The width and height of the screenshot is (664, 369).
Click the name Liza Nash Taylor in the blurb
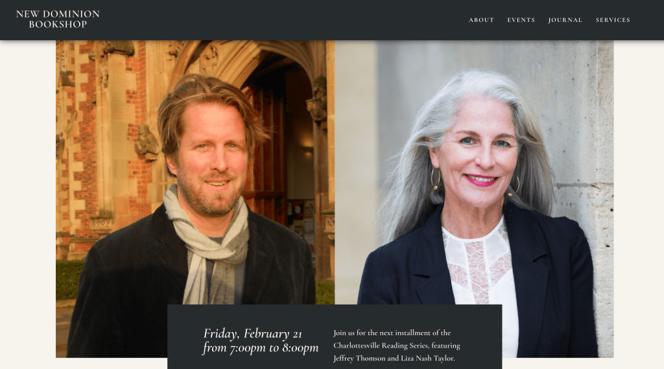(428, 358)
